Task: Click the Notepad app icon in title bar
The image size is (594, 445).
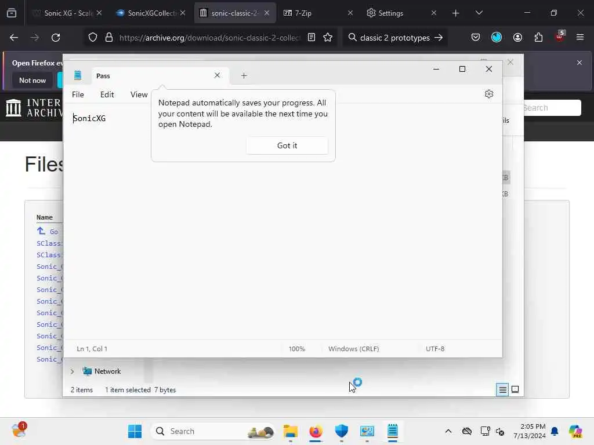Action: click(78, 75)
